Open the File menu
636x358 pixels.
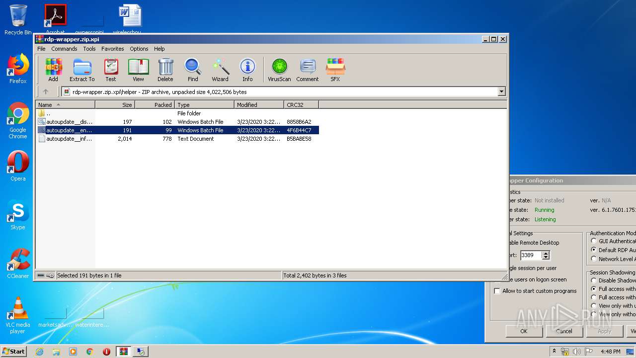[x=41, y=49]
